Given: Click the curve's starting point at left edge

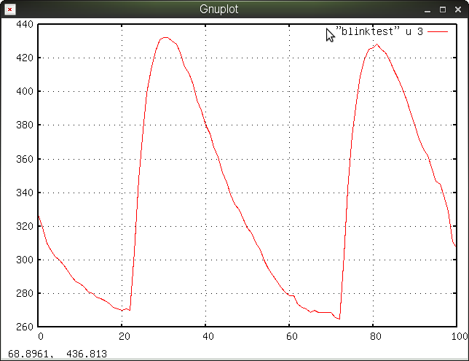Looking at the screenshot, I should pyautogui.click(x=39, y=215).
